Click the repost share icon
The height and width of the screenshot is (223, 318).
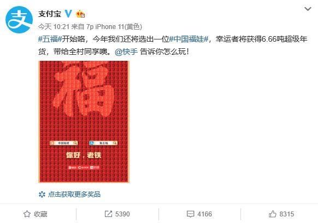[x=108, y=214]
